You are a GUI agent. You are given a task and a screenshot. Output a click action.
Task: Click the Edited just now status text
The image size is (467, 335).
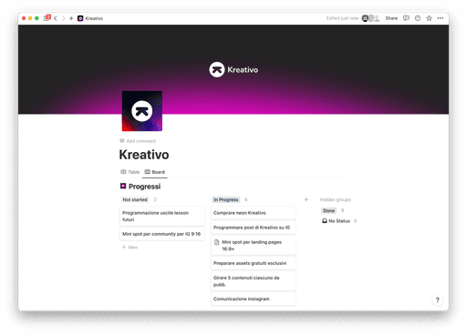(x=342, y=18)
